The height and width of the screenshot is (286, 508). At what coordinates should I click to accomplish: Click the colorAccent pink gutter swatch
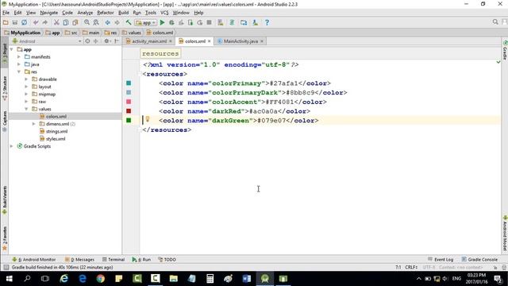pyautogui.click(x=129, y=102)
